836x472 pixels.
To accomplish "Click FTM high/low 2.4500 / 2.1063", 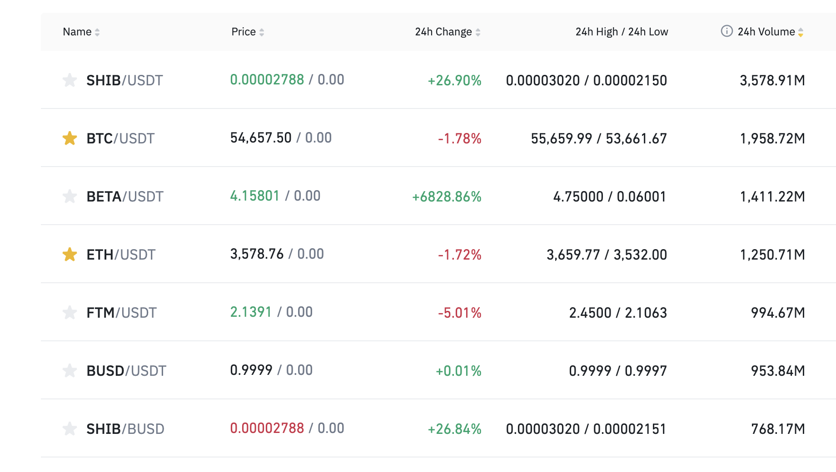I will click(618, 313).
